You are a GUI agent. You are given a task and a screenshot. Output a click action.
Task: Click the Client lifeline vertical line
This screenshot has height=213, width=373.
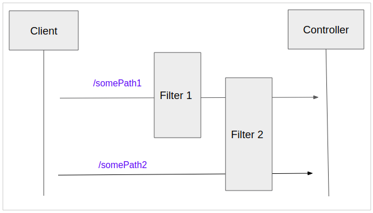pos(44,123)
